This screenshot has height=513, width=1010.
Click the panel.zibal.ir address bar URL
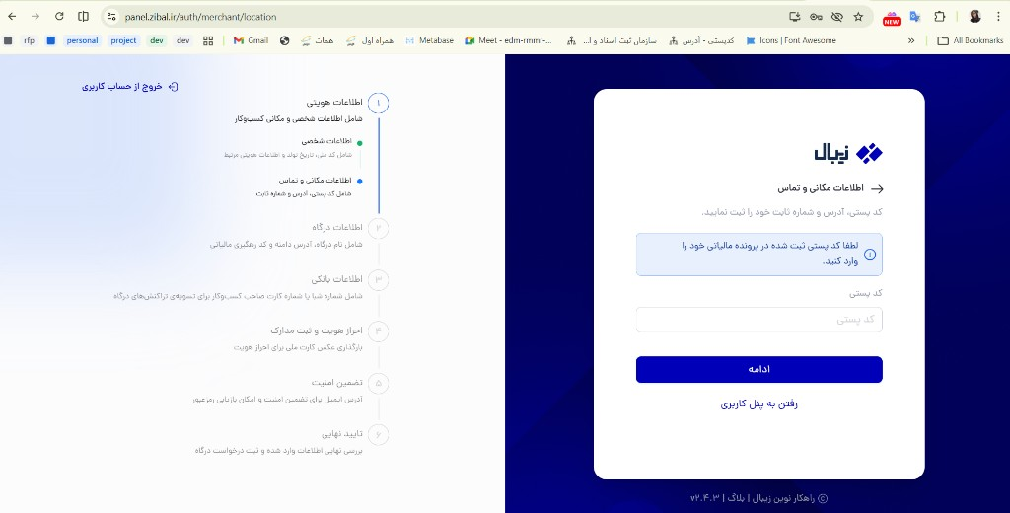pos(200,17)
